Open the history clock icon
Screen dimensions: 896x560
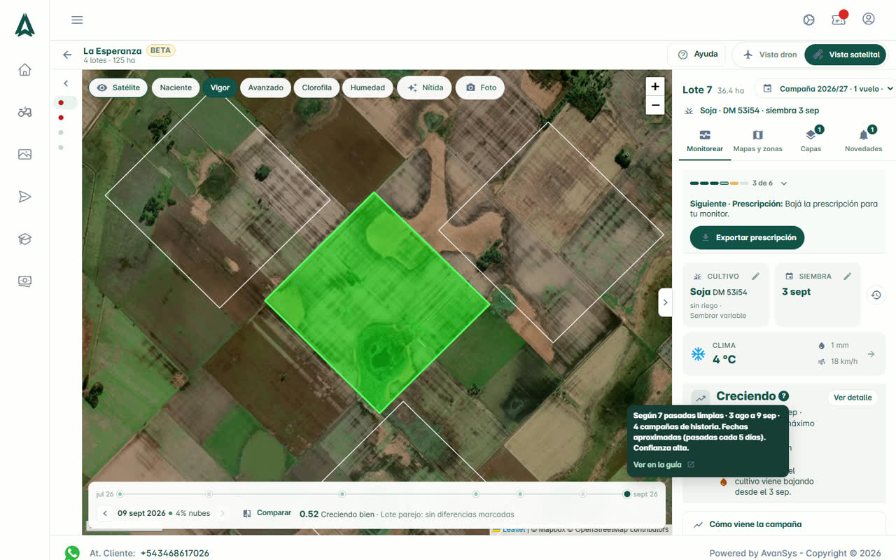[876, 295]
